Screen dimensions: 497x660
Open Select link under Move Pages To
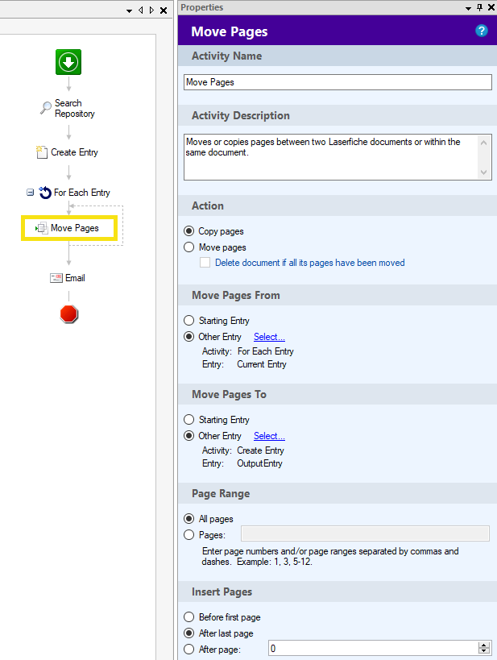tap(269, 436)
